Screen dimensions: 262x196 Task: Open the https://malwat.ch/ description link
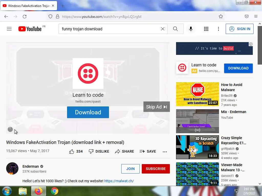(x=119, y=181)
